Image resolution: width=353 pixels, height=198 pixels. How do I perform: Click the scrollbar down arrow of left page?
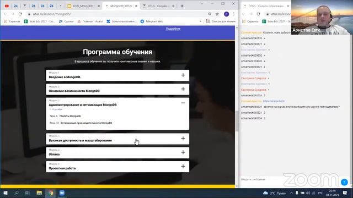[x=237, y=186]
